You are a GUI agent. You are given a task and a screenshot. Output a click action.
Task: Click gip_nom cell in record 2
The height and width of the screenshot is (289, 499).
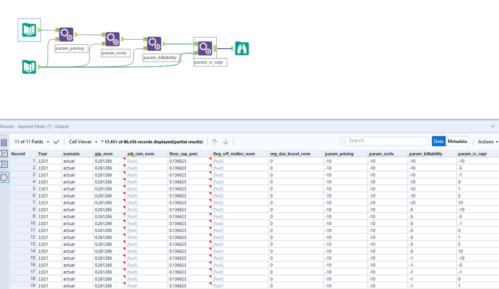pyautogui.click(x=109, y=168)
